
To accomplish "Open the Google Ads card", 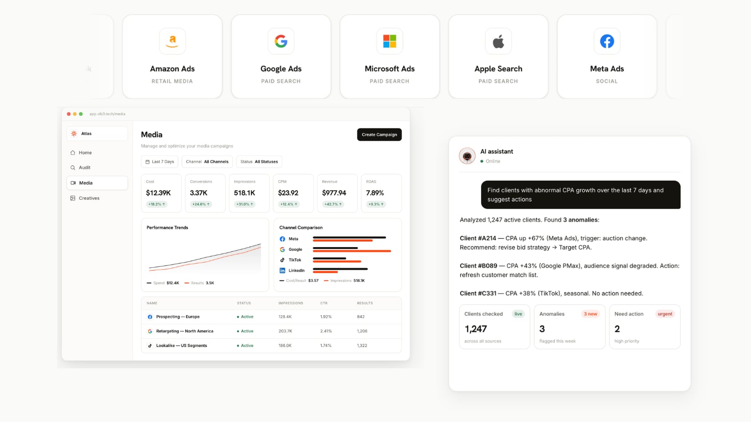I will 281,57.
